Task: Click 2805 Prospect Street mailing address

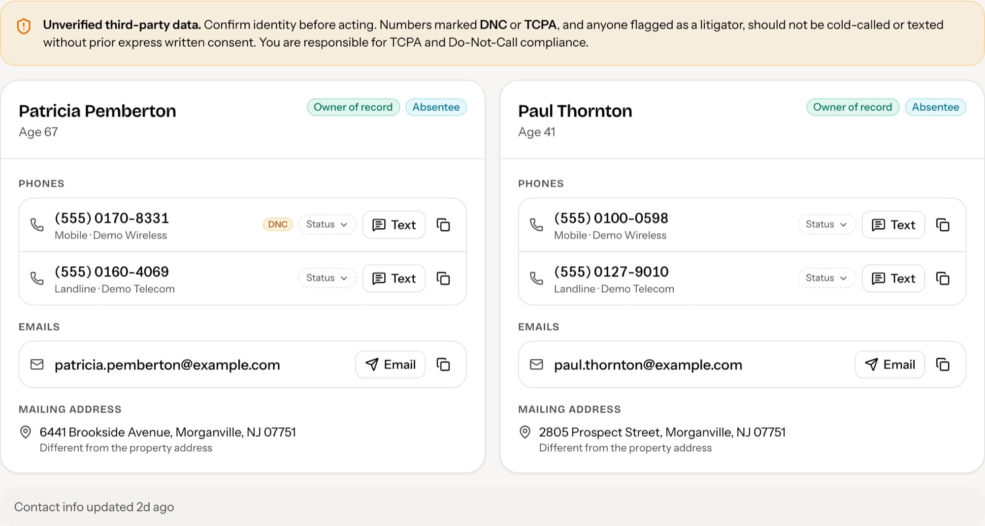Action: pyautogui.click(x=662, y=432)
